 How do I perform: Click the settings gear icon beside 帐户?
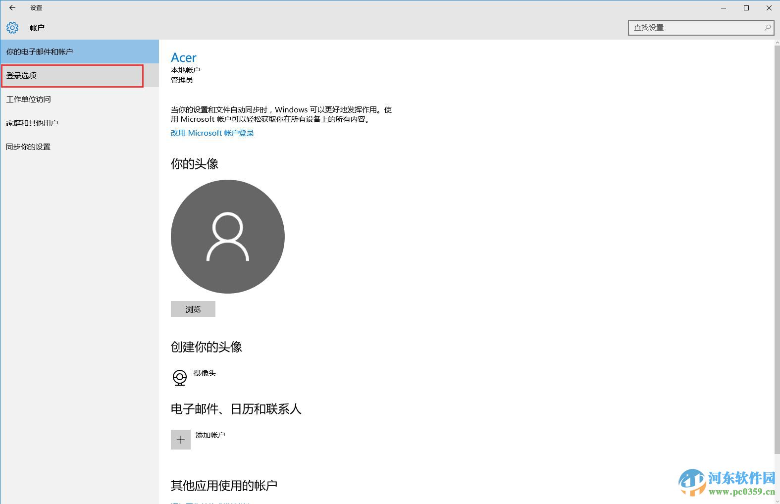pyautogui.click(x=12, y=28)
